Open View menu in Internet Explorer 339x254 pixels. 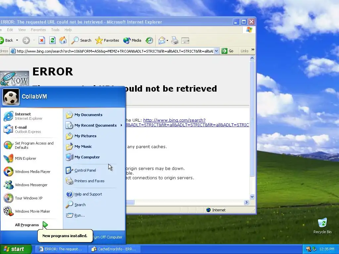22,30
